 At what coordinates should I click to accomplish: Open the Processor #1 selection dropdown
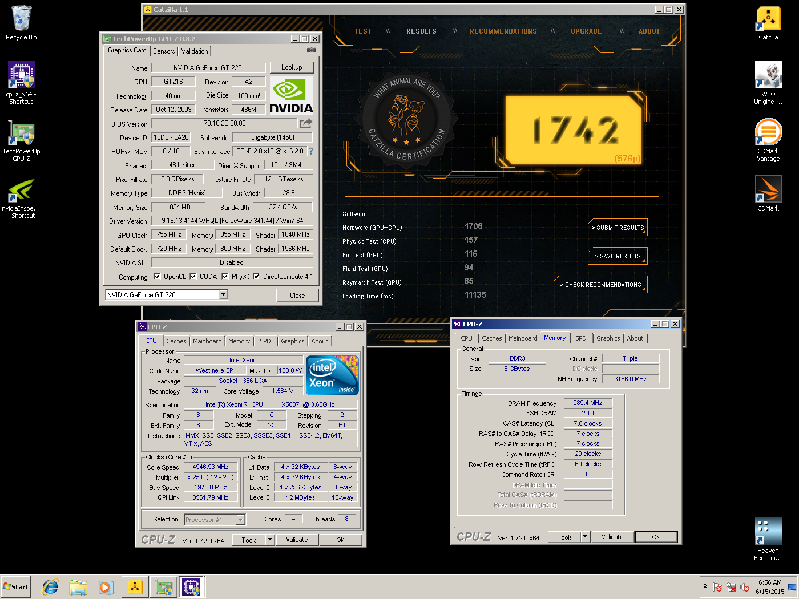coord(240,519)
